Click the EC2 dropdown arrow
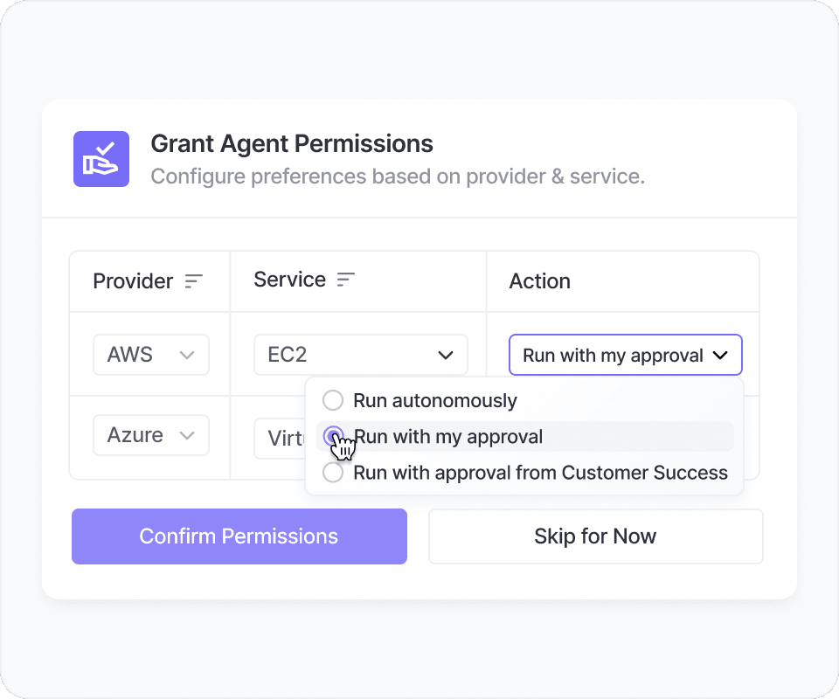This screenshot has width=839, height=699. pyautogui.click(x=446, y=356)
